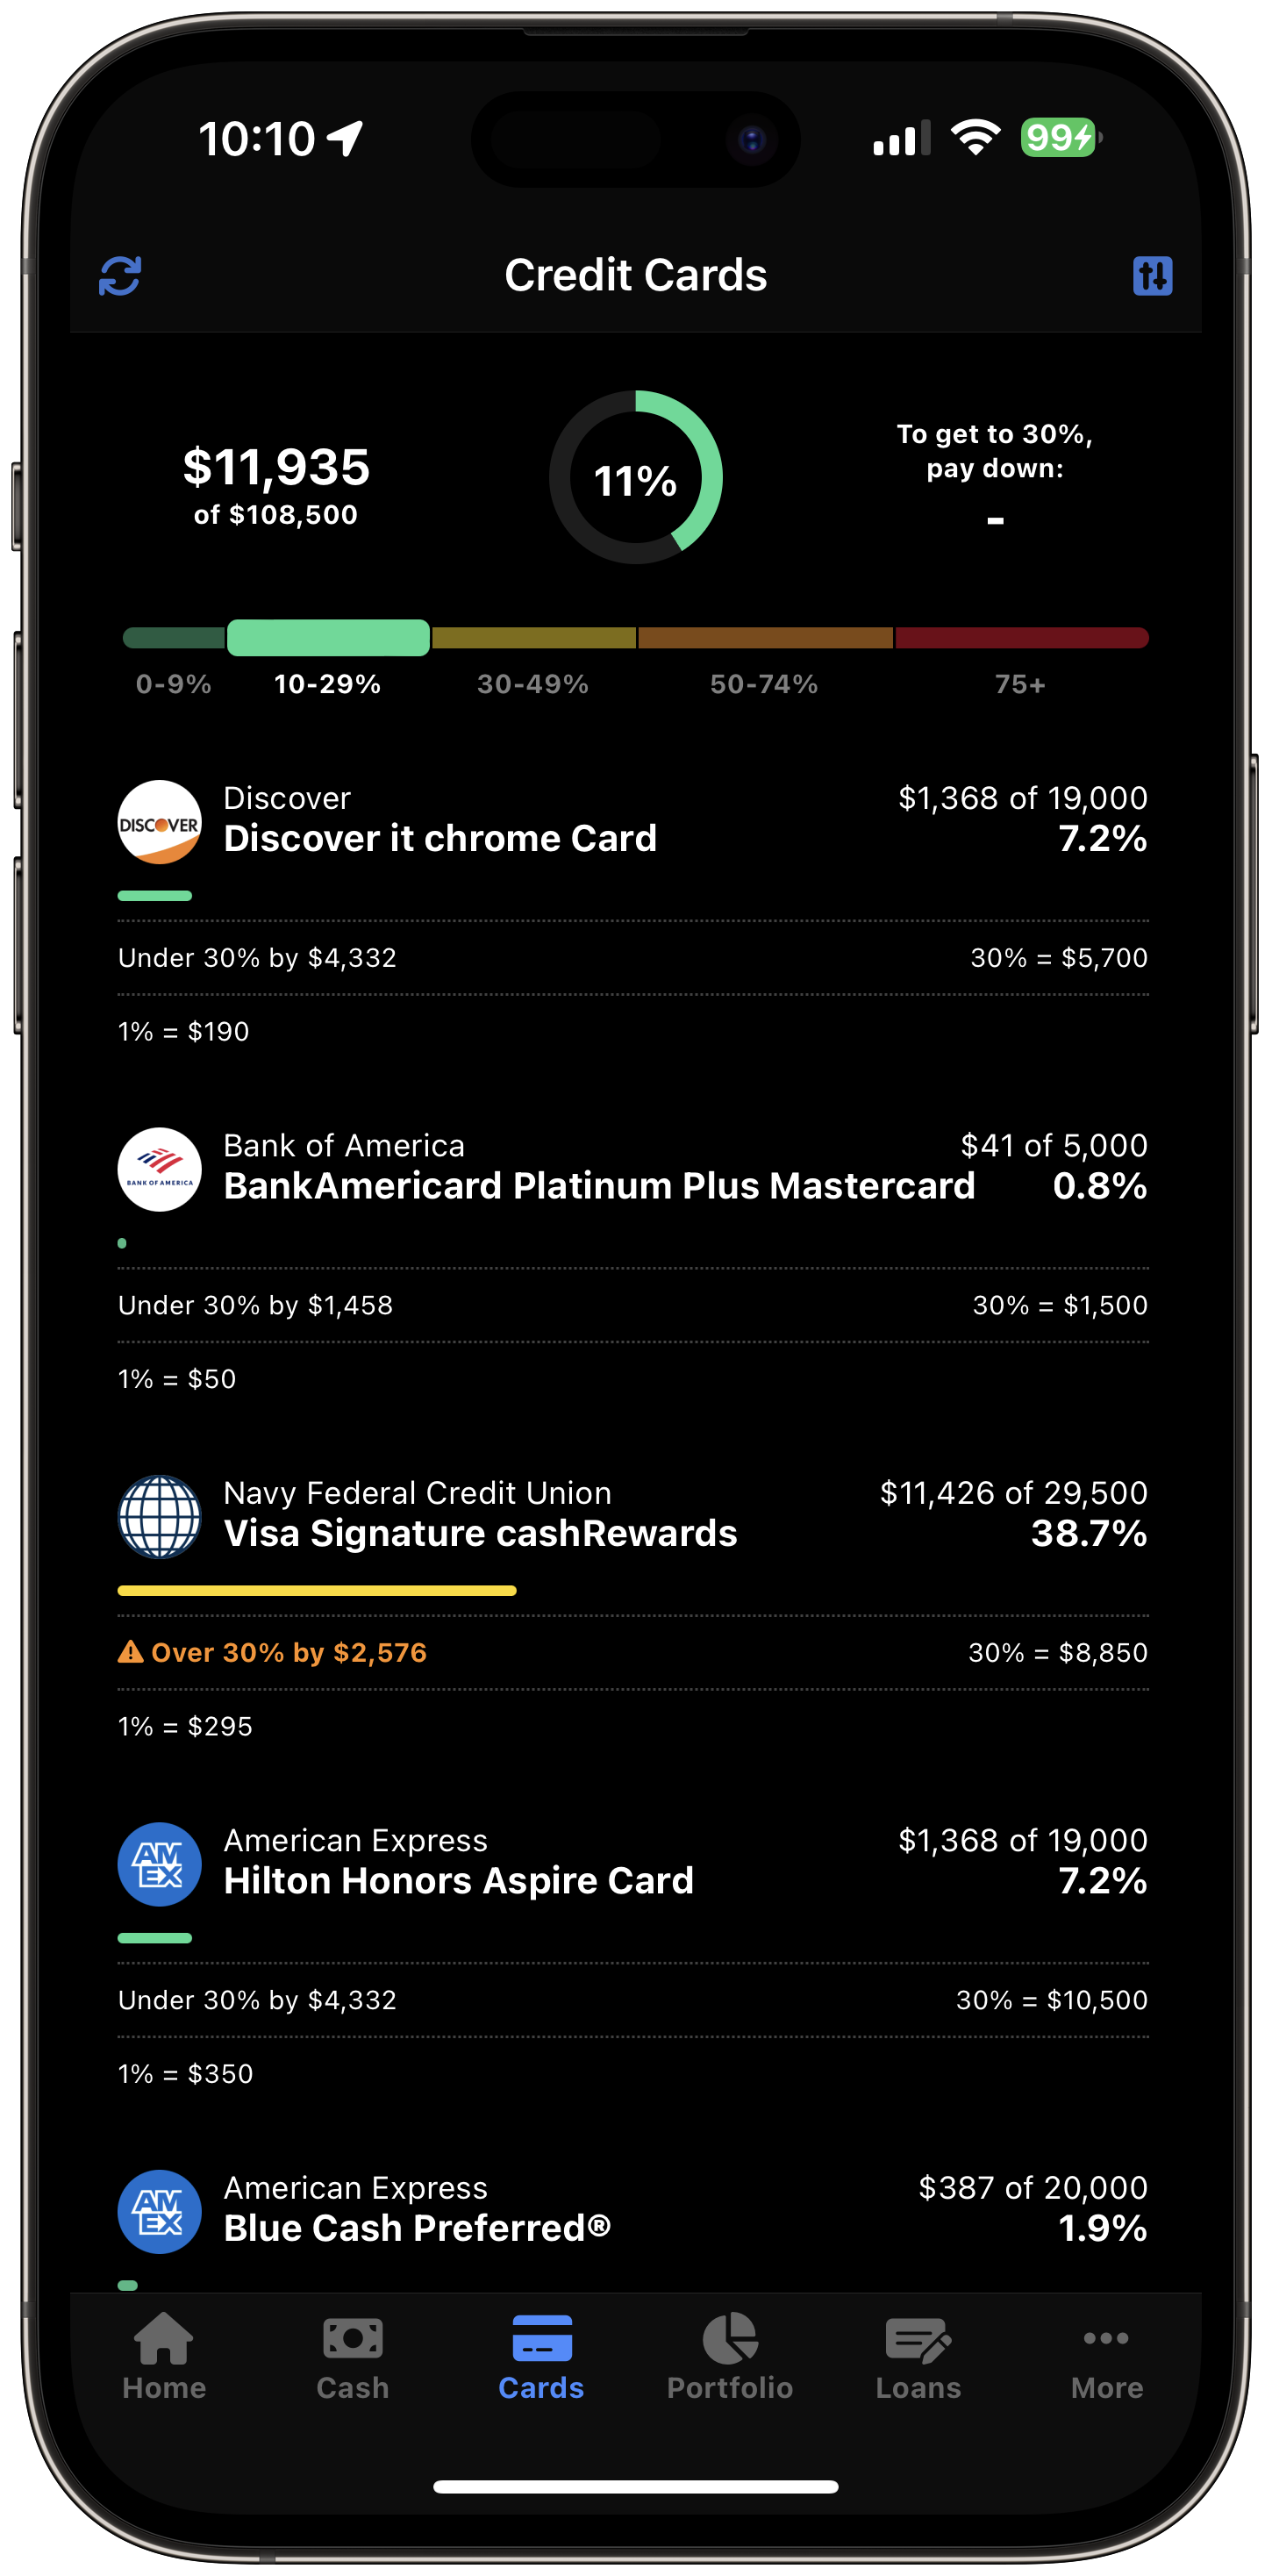Open BankAmericard Platinum Plus Mastercard details
Screen dimensions: 1272x2576
coord(599,1186)
